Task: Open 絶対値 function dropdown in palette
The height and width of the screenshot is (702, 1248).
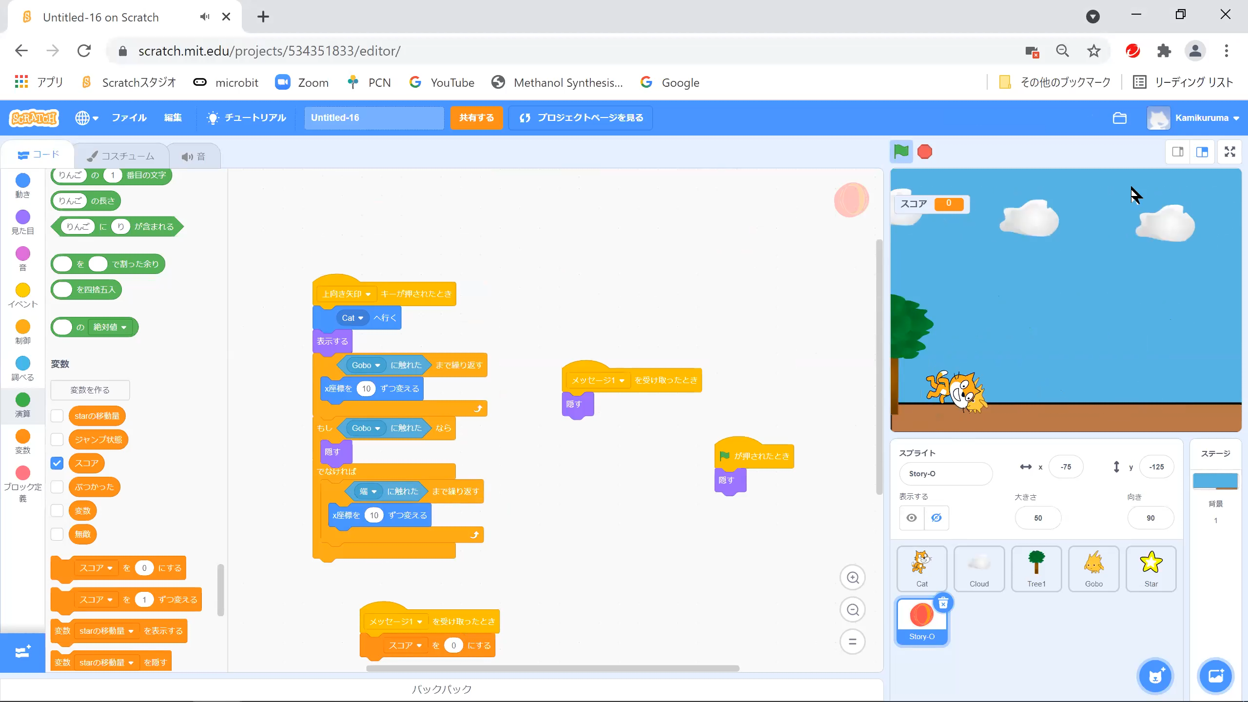Action: coord(110,327)
